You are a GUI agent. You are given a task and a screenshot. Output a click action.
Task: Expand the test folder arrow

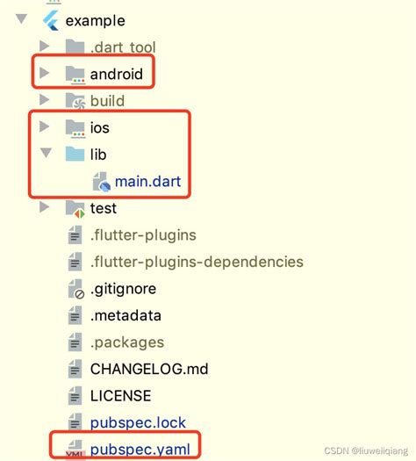[45, 207]
